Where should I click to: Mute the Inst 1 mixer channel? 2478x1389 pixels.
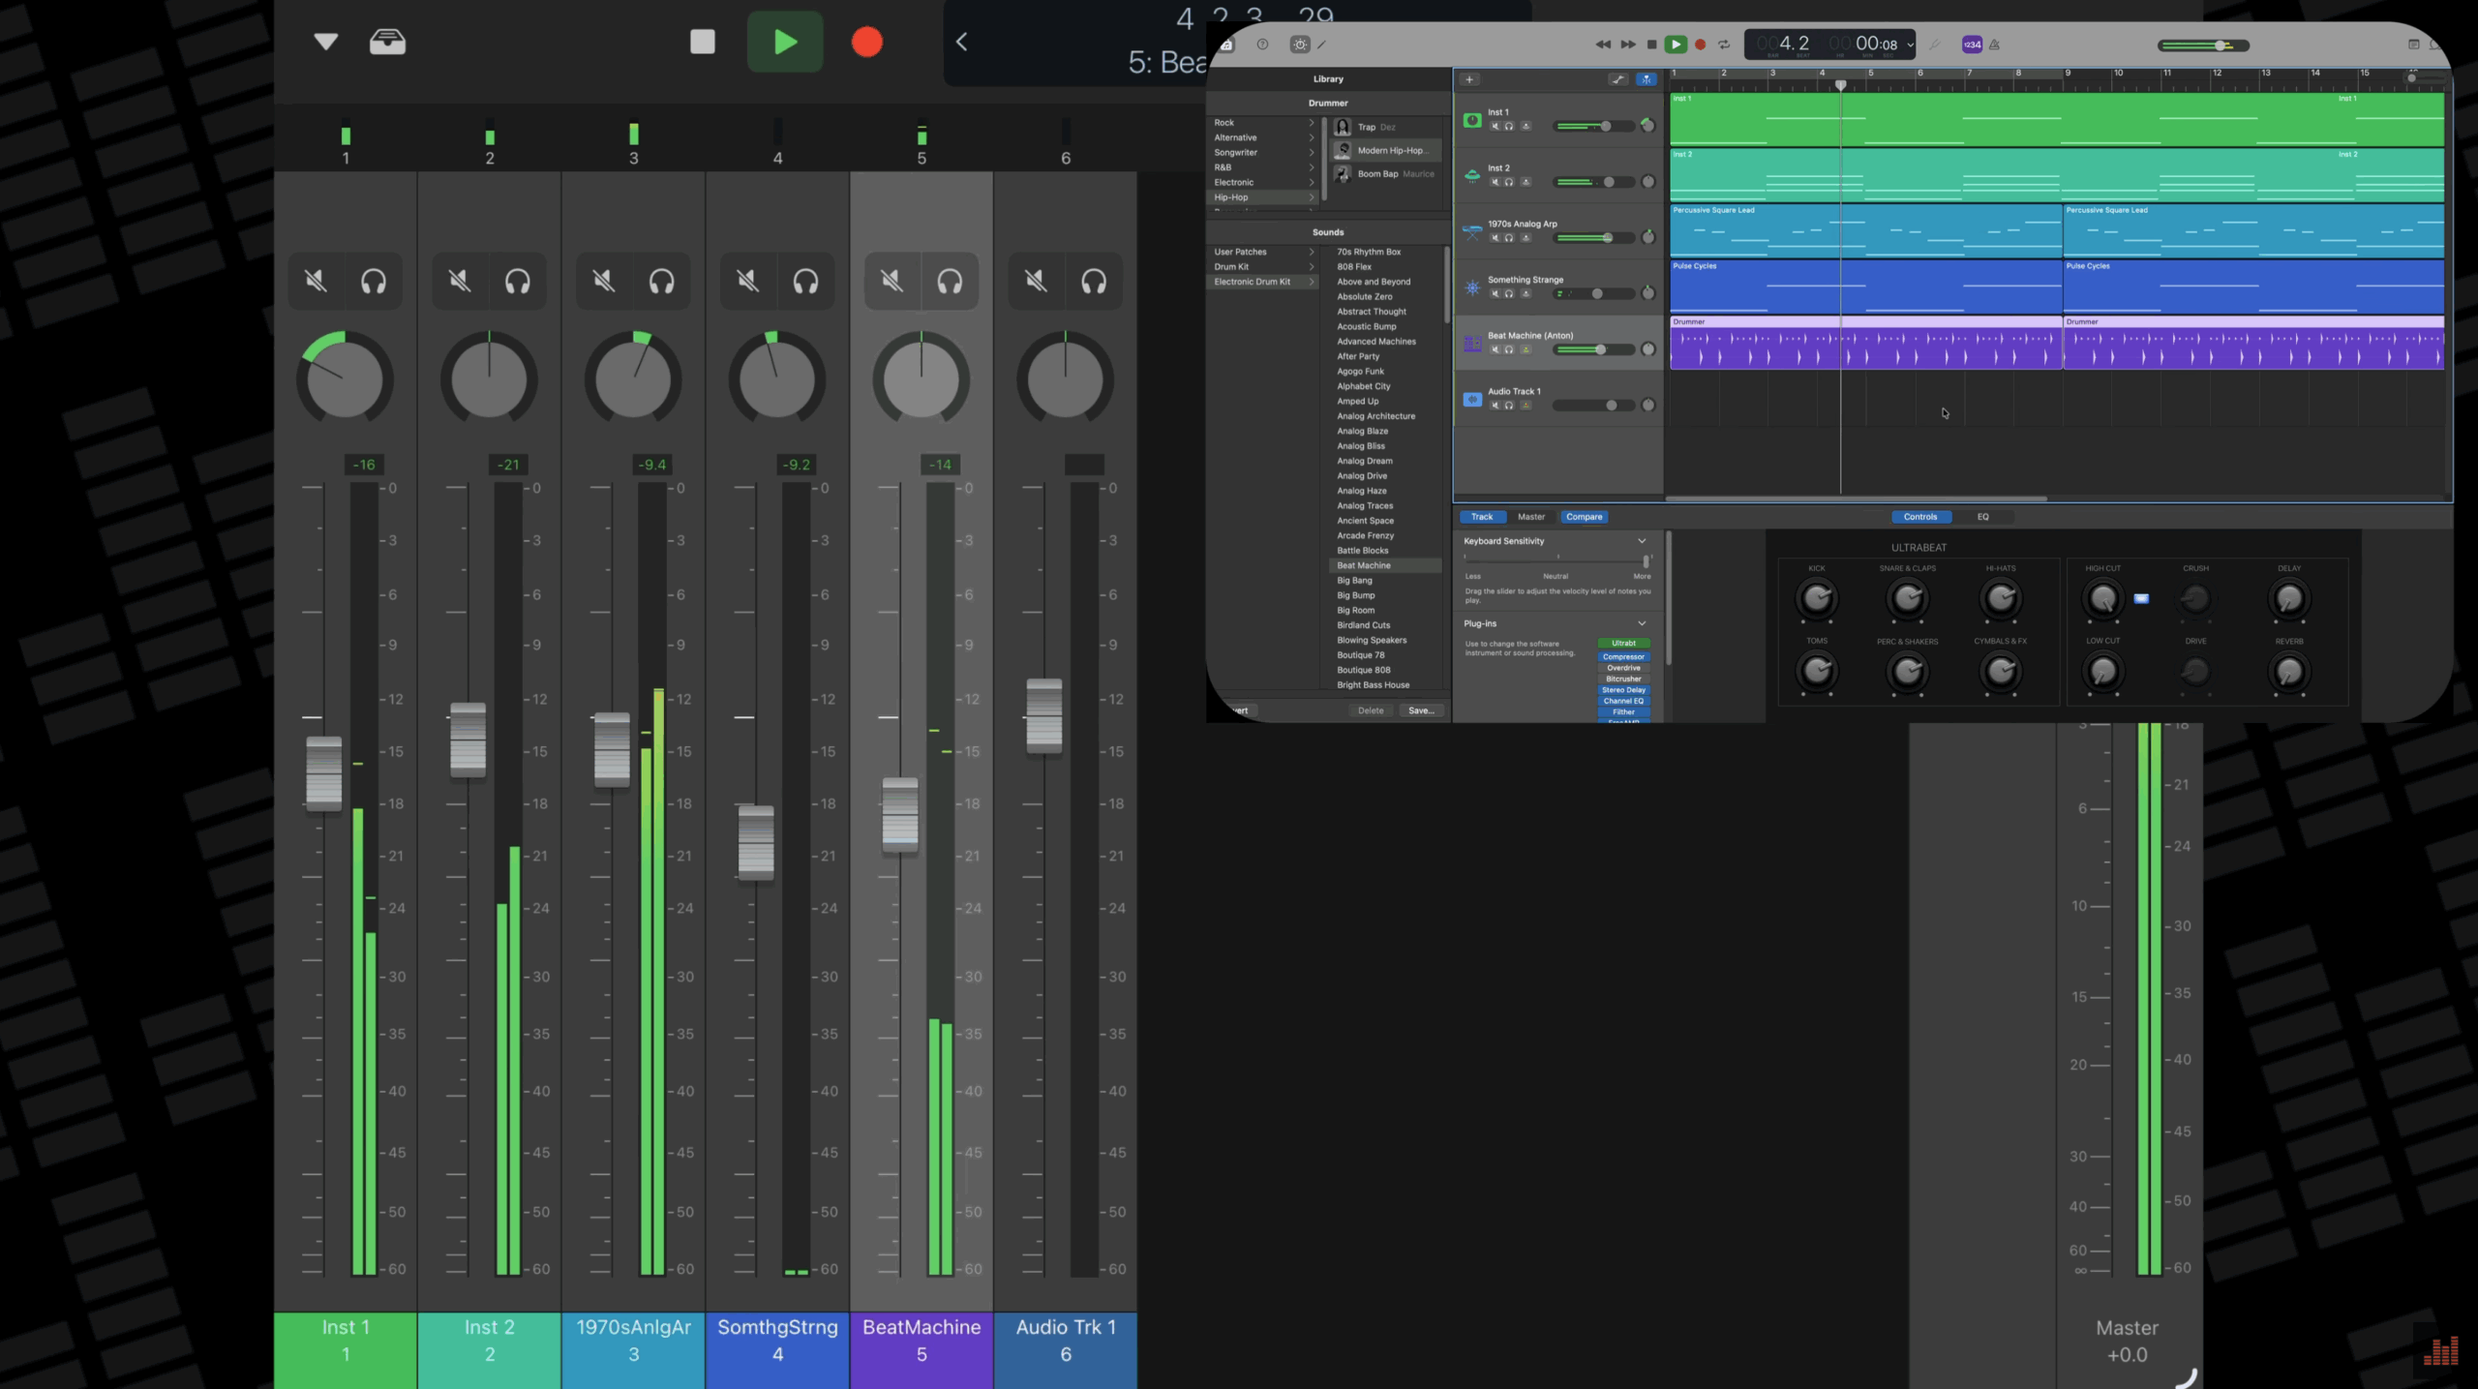coord(317,282)
